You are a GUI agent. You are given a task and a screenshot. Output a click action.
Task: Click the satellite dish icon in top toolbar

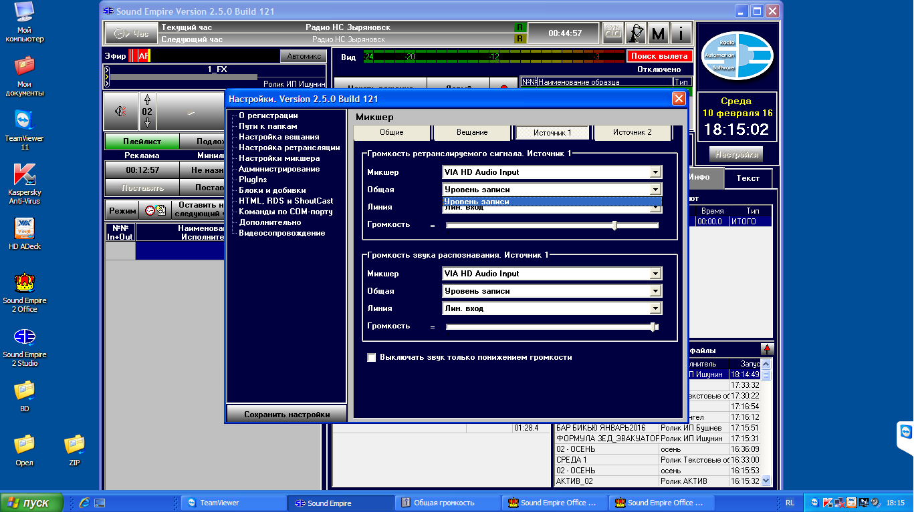(636, 33)
